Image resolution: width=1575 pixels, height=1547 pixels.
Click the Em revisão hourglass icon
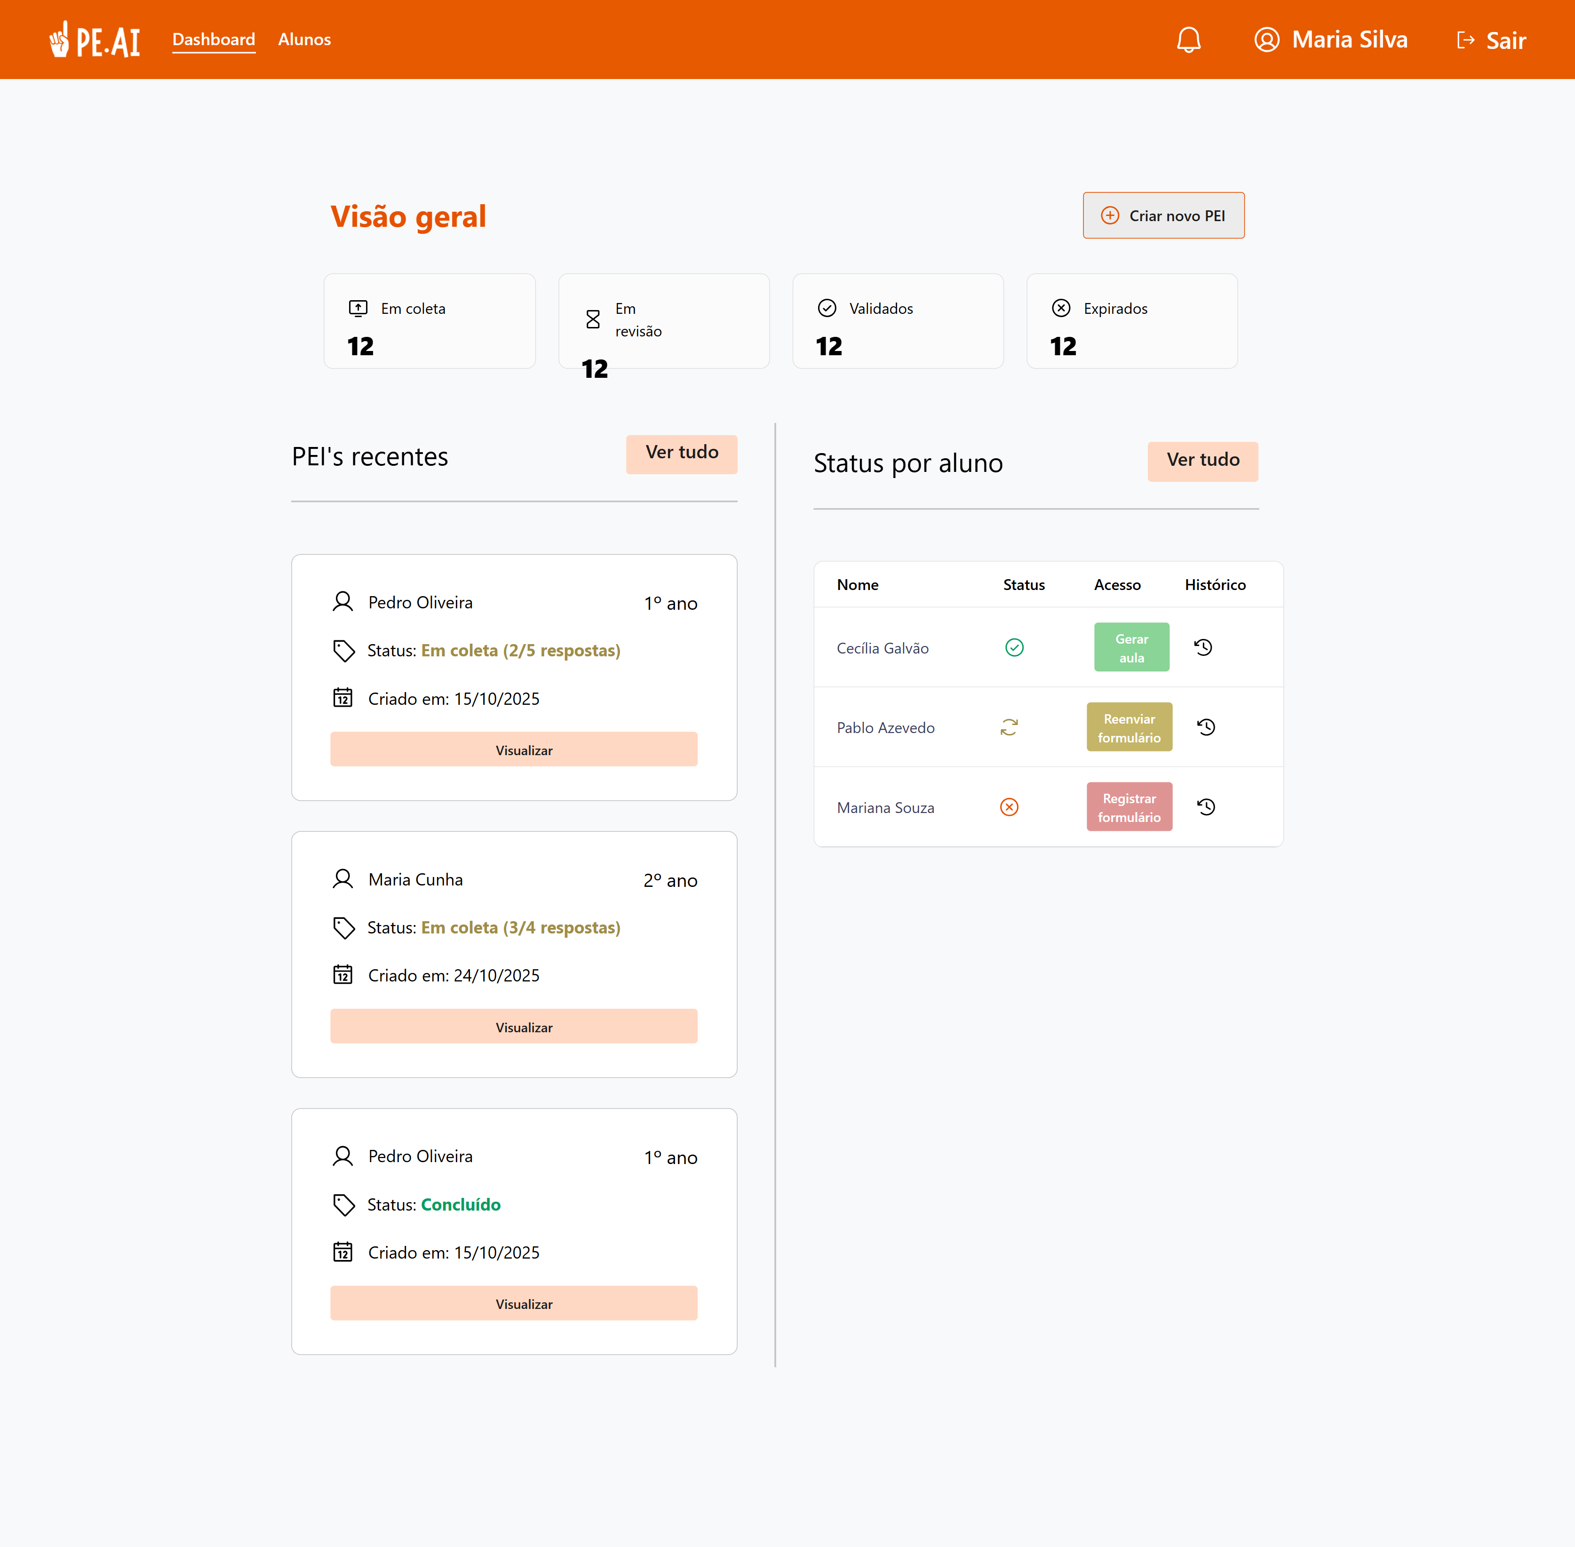pos(592,319)
